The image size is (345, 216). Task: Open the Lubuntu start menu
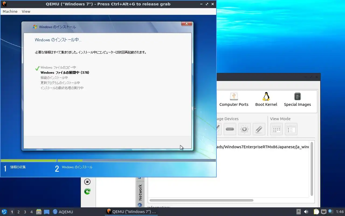tap(4, 212)
